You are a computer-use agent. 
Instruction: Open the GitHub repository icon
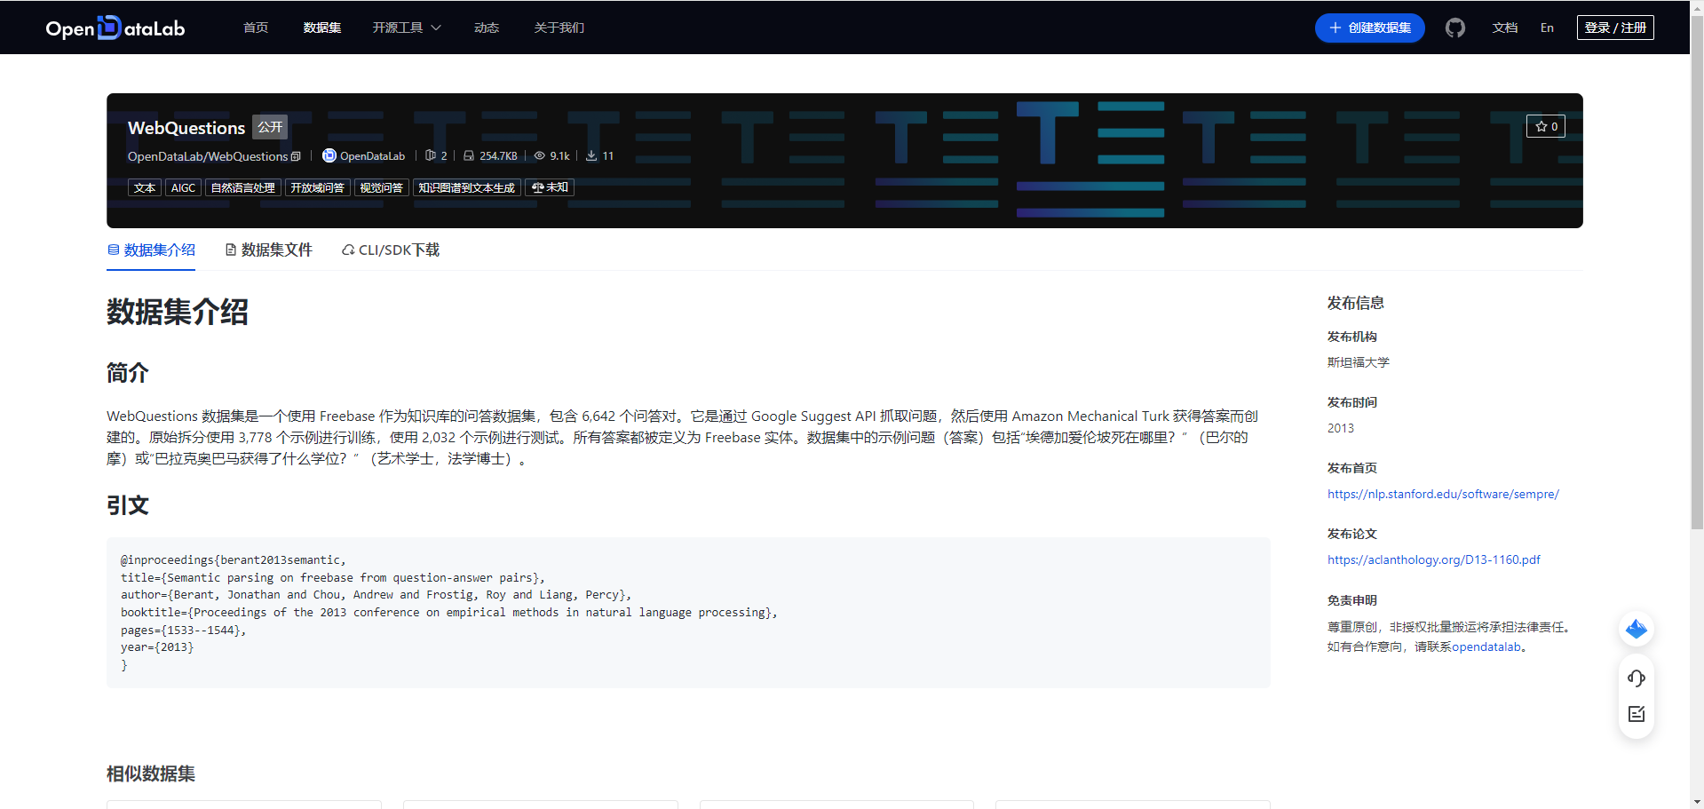tap(1454, 28)
